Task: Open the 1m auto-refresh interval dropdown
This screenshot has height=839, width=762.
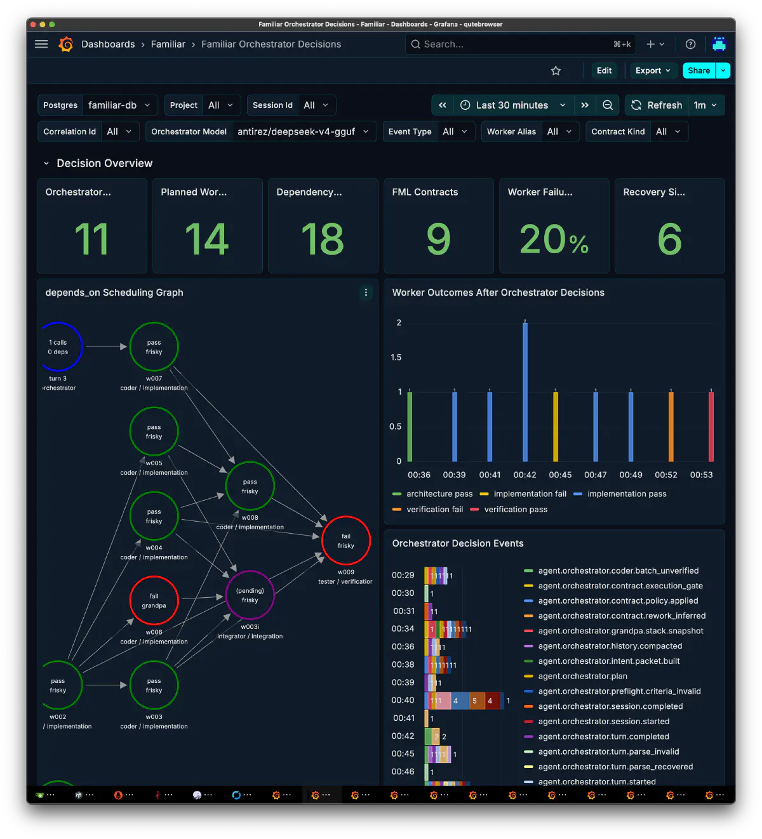Action: click(x=706, y=105)
